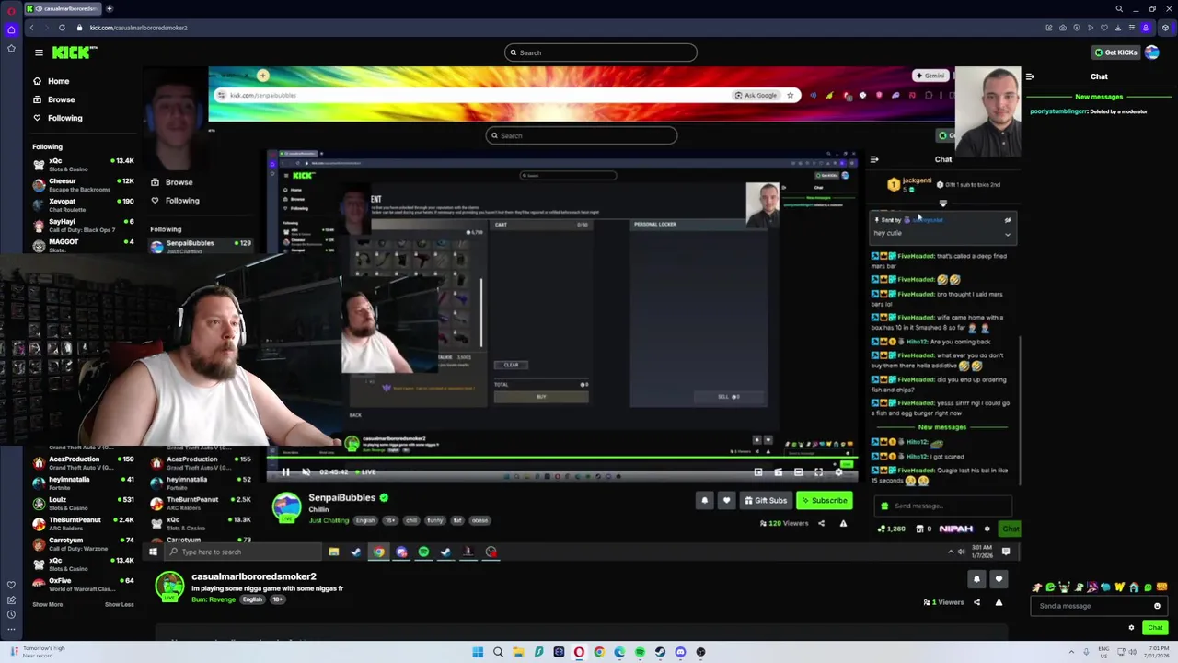The image size is (1178, 663).
Task: Open Browse in the outer Kick sidebar
Action: (x=61, y=99)
